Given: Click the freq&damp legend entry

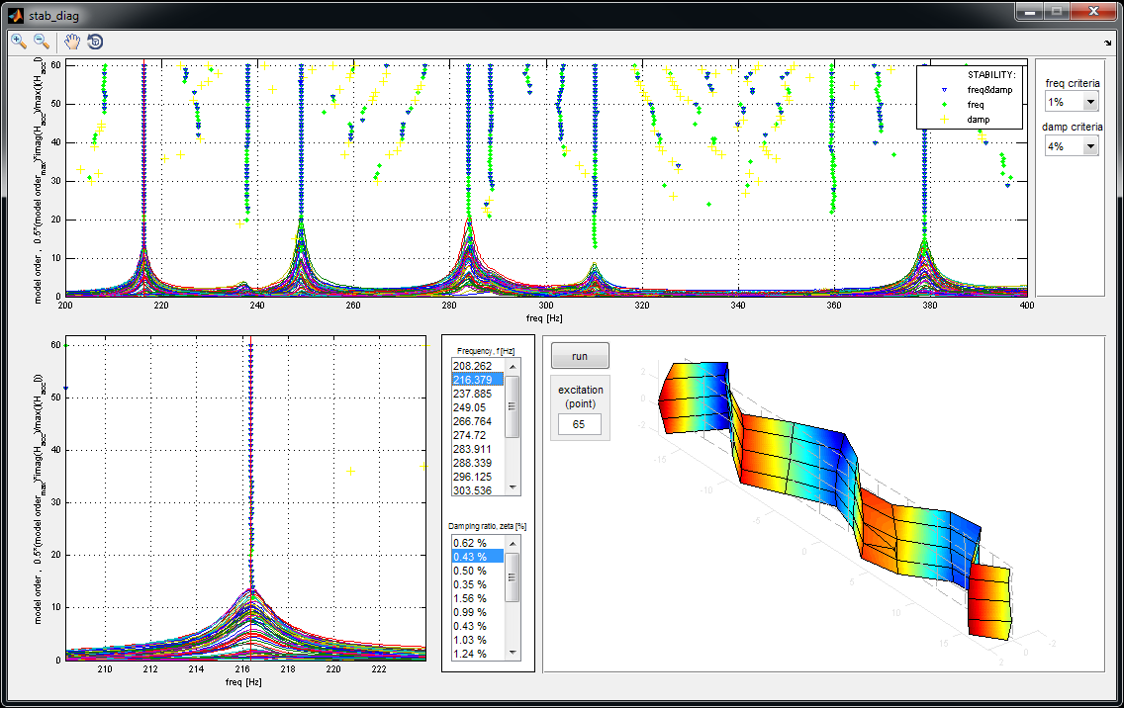Looking at the screenshot, I should 989,90.
